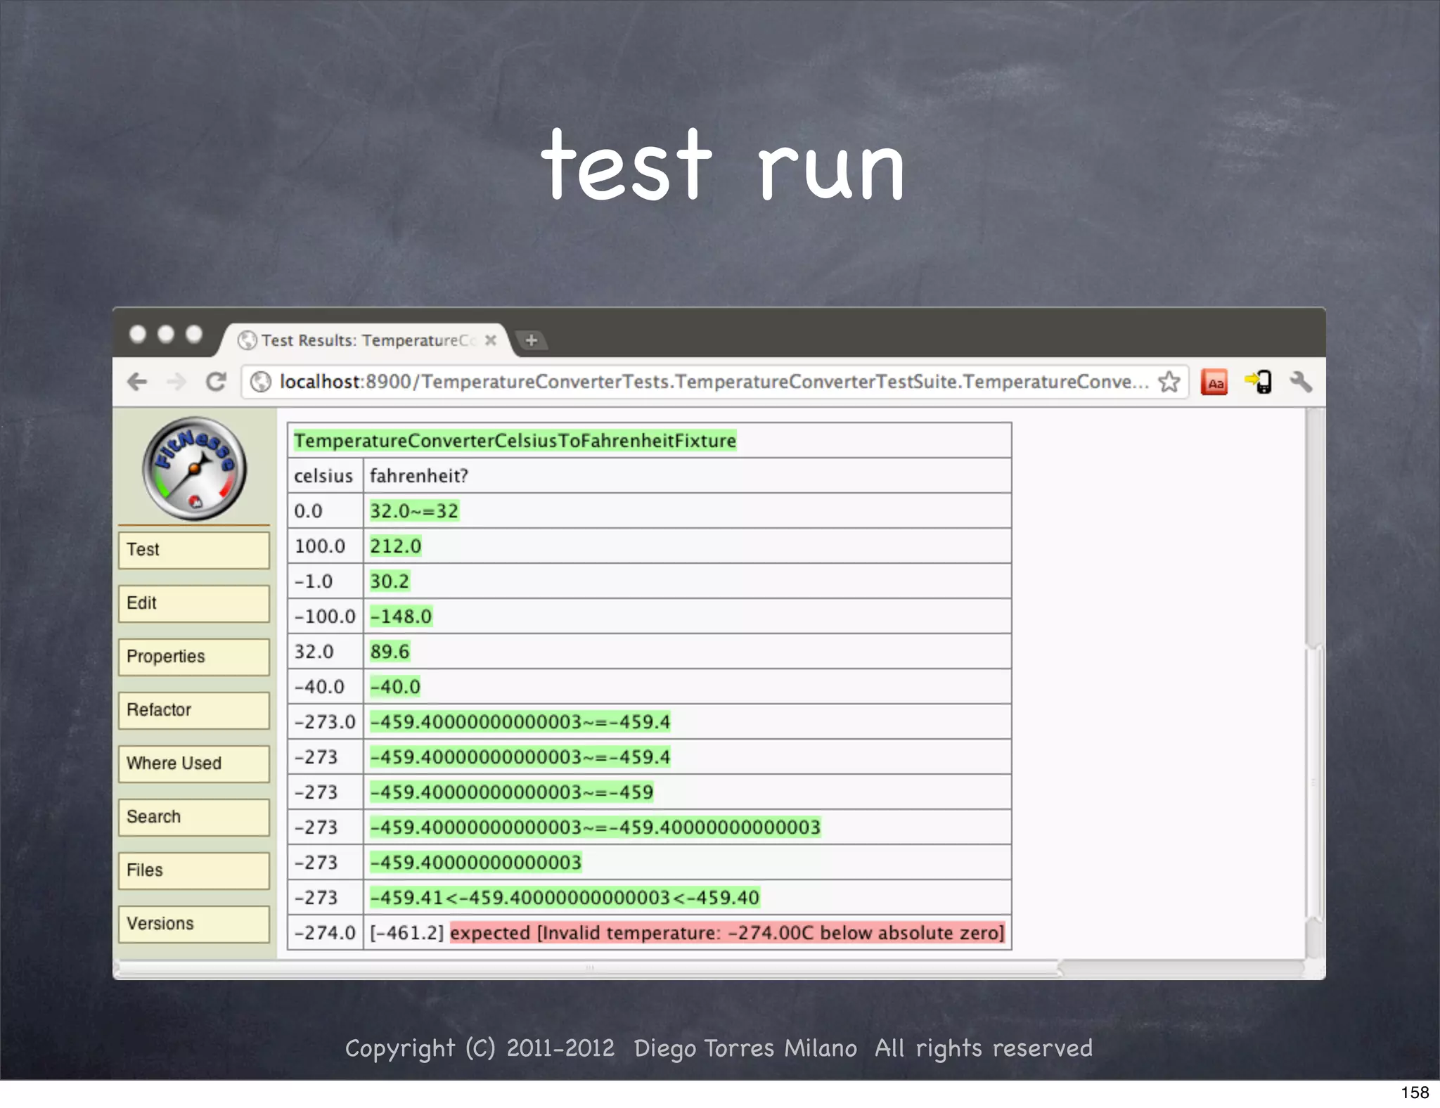This screenshot has width=1440, height=1108.
Task: Click the red Aa extension icon
Action: pyautogui.click(x=1214, y=382)
